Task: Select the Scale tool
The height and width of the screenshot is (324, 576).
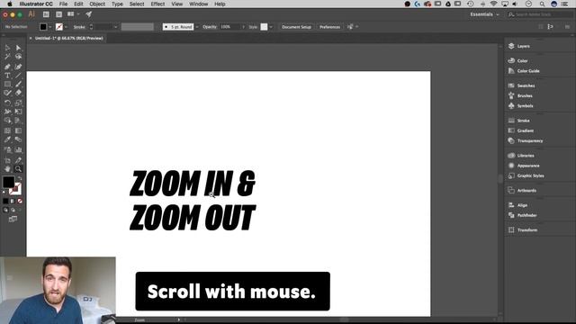Action: point(18,103)
